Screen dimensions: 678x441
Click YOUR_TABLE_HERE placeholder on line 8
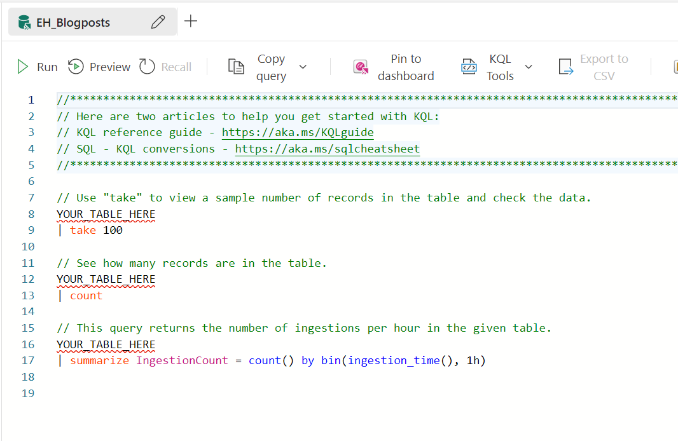pyautogui.click(x=106, y=214)
